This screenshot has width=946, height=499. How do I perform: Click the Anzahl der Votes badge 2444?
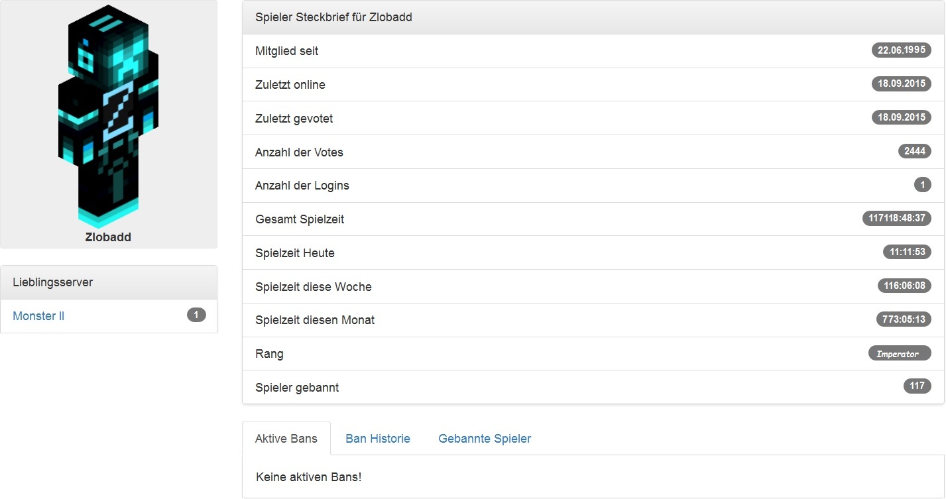914,152
